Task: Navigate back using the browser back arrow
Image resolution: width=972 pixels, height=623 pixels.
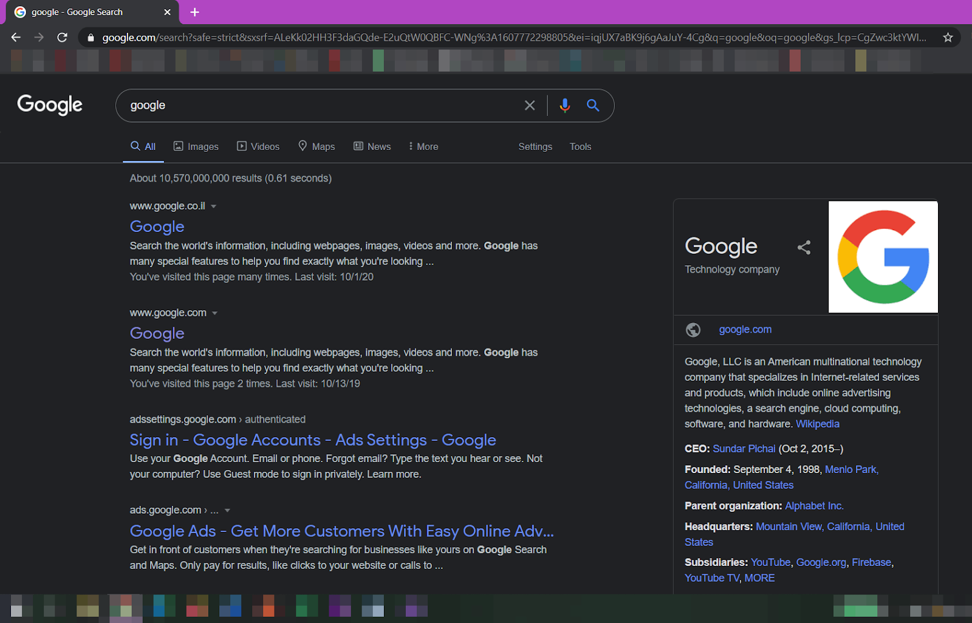Action: click(x=15, y=37)
